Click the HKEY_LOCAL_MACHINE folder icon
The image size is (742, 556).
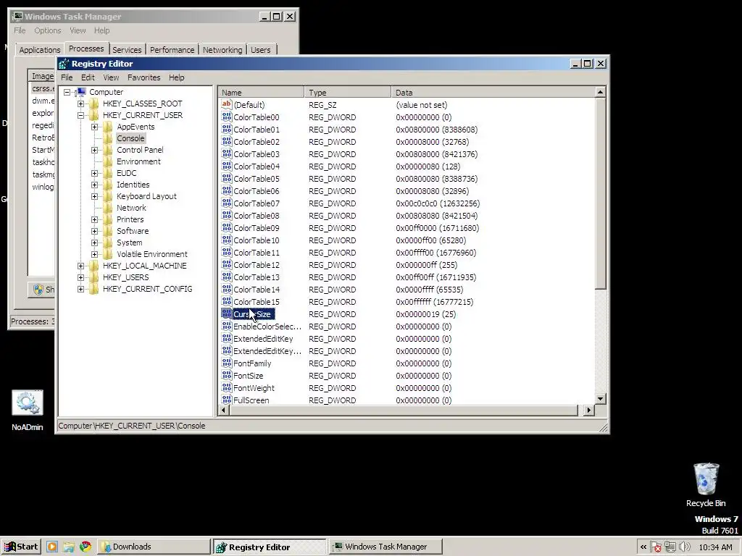93,266
